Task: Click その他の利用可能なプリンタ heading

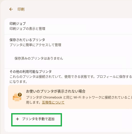Action: pyautogui.click(x=30, y=72)
